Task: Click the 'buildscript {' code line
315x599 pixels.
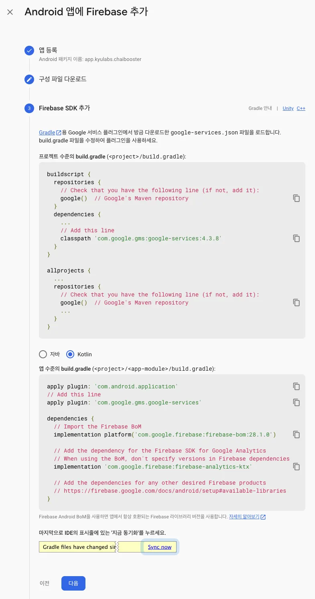Action: tap(69, 174)
